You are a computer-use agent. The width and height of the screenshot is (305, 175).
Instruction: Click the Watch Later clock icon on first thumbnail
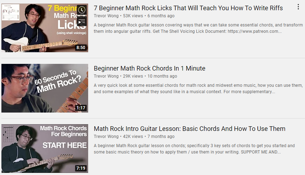(x=82, y=10)
